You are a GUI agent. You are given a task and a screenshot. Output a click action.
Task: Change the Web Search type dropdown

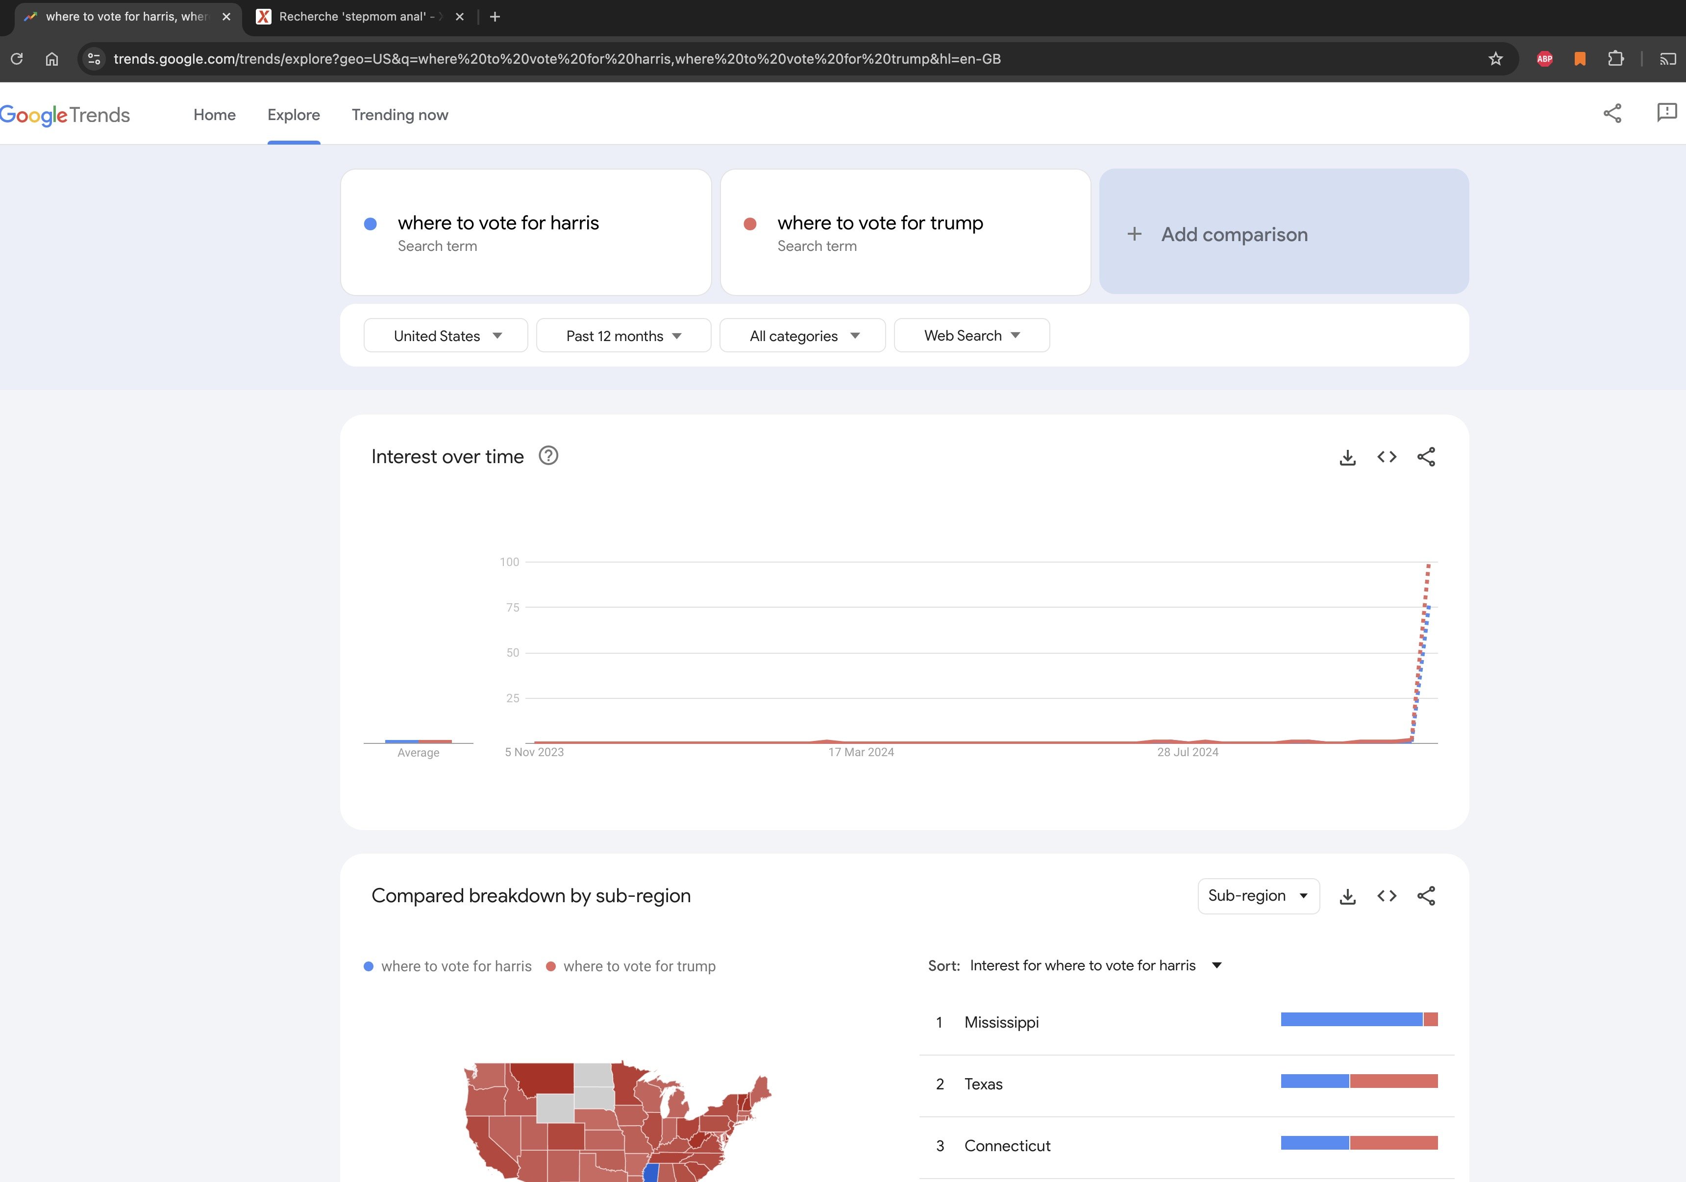pyautogui.click(x=971, y=336)
